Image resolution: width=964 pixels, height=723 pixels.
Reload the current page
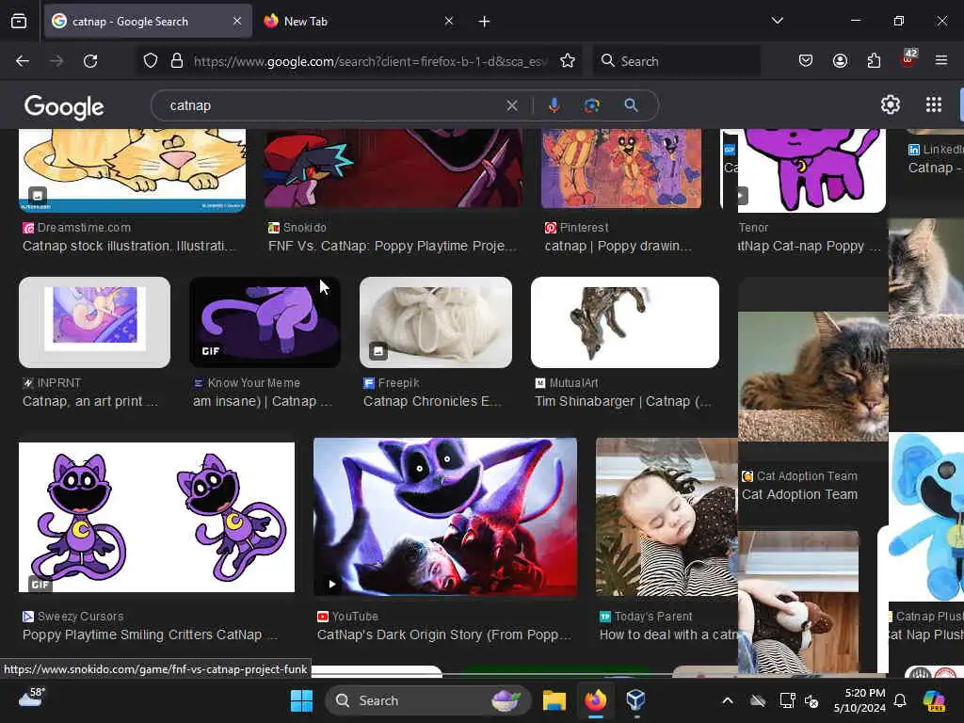(90, 61)
